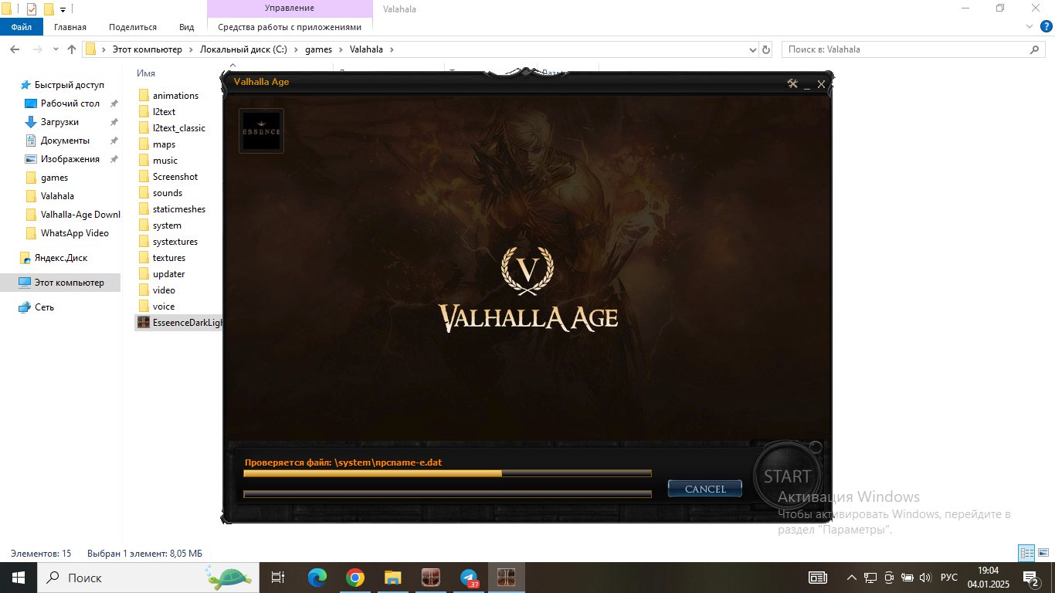Expand the ribbon with the chevron

click(1029, 26)
